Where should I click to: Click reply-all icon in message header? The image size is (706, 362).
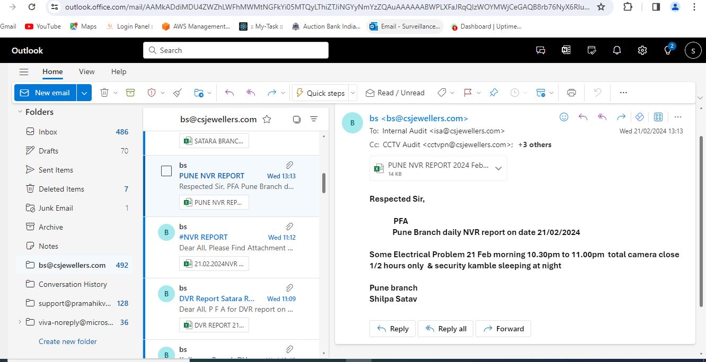point(602,117)
